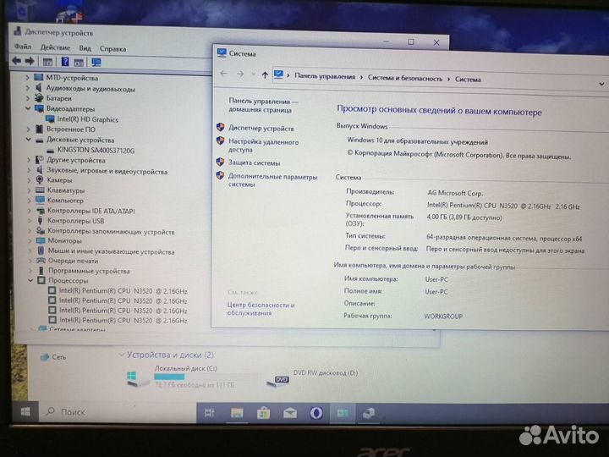Screen dimensions: 609x457
Task: Open the Файл menu
Action: click(23, 47)
